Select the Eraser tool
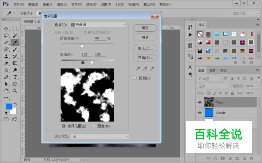Screen dimensions: 262x163 (x=6, y=63)
